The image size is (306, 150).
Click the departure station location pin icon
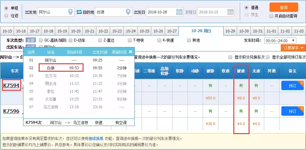click(71, 12)
